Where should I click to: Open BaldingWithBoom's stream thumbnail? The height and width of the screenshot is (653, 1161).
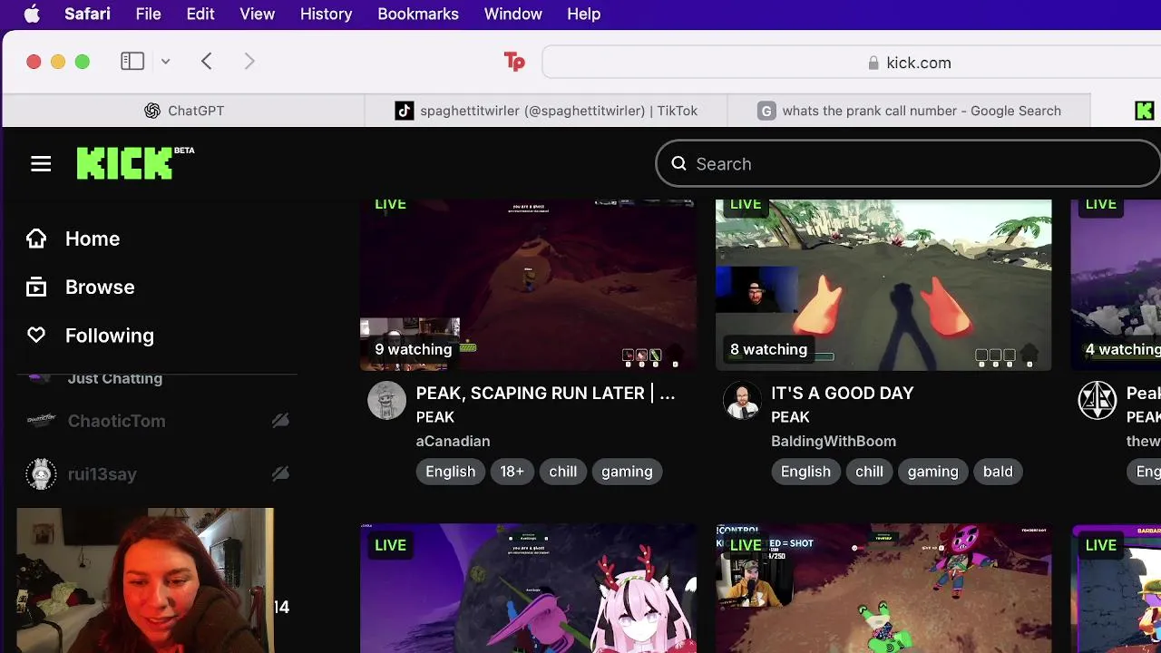883,285
